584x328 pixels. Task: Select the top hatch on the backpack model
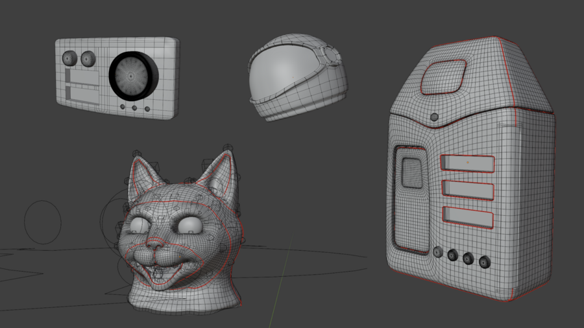point(443,77)
